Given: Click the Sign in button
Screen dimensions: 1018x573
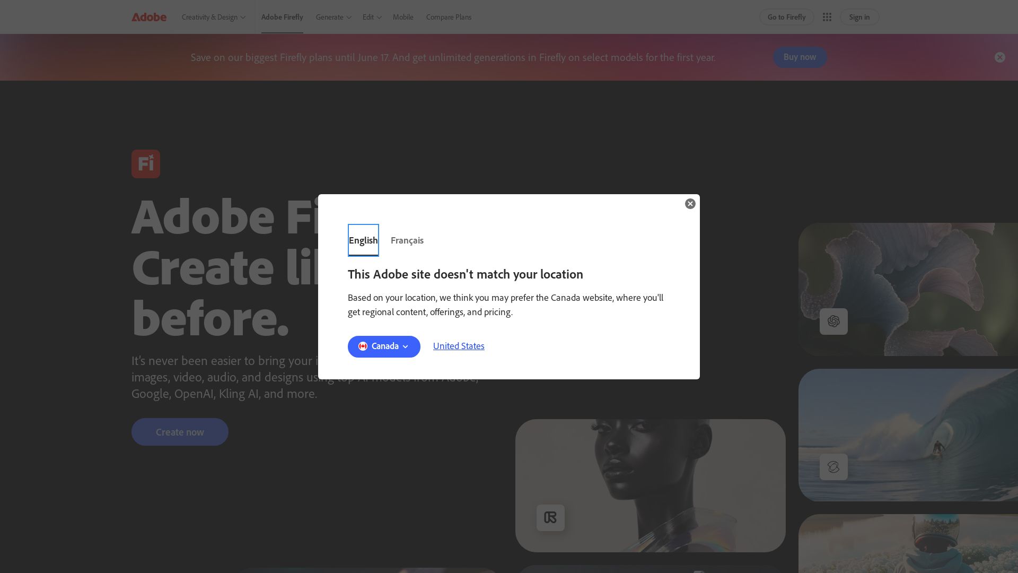Looking at the screenshot, I should [859, 17].
